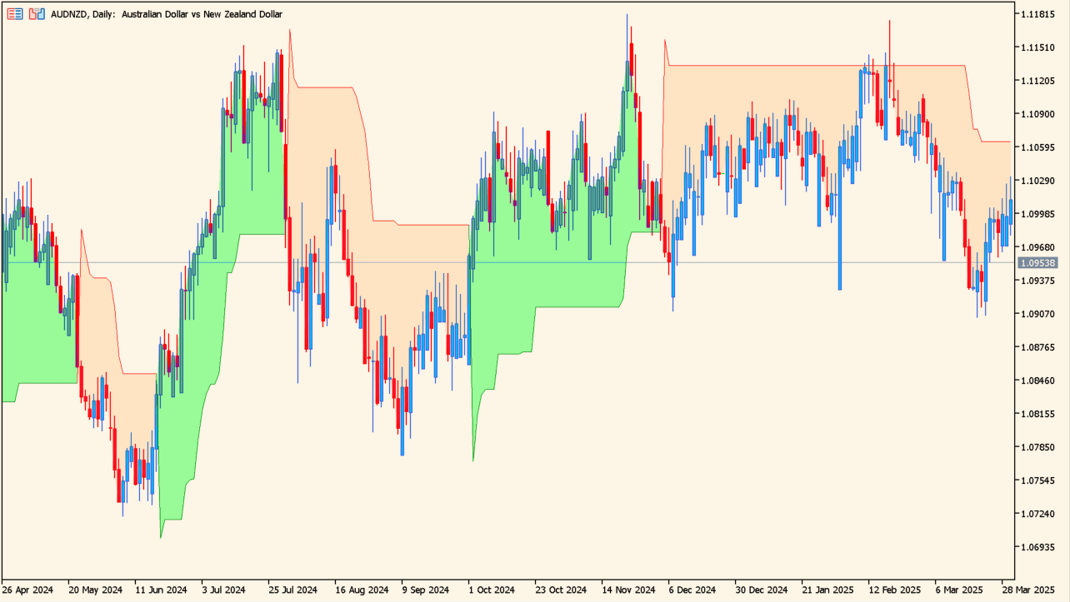
Task: Select the 6 Dec 2024 date label
Action: (692, 590)
